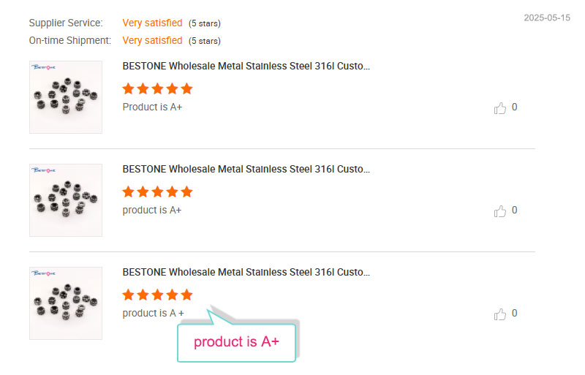Click the 'product is A+' comment in the second review
585x375 pixels.
coord(152,210)
